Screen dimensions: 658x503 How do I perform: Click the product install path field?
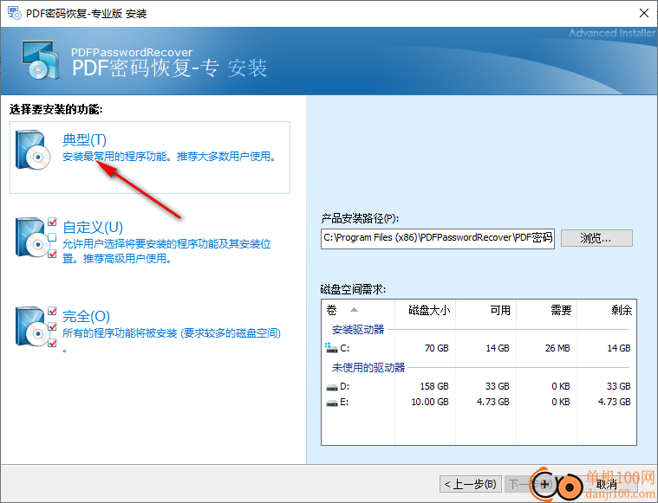tap(438, 238)
